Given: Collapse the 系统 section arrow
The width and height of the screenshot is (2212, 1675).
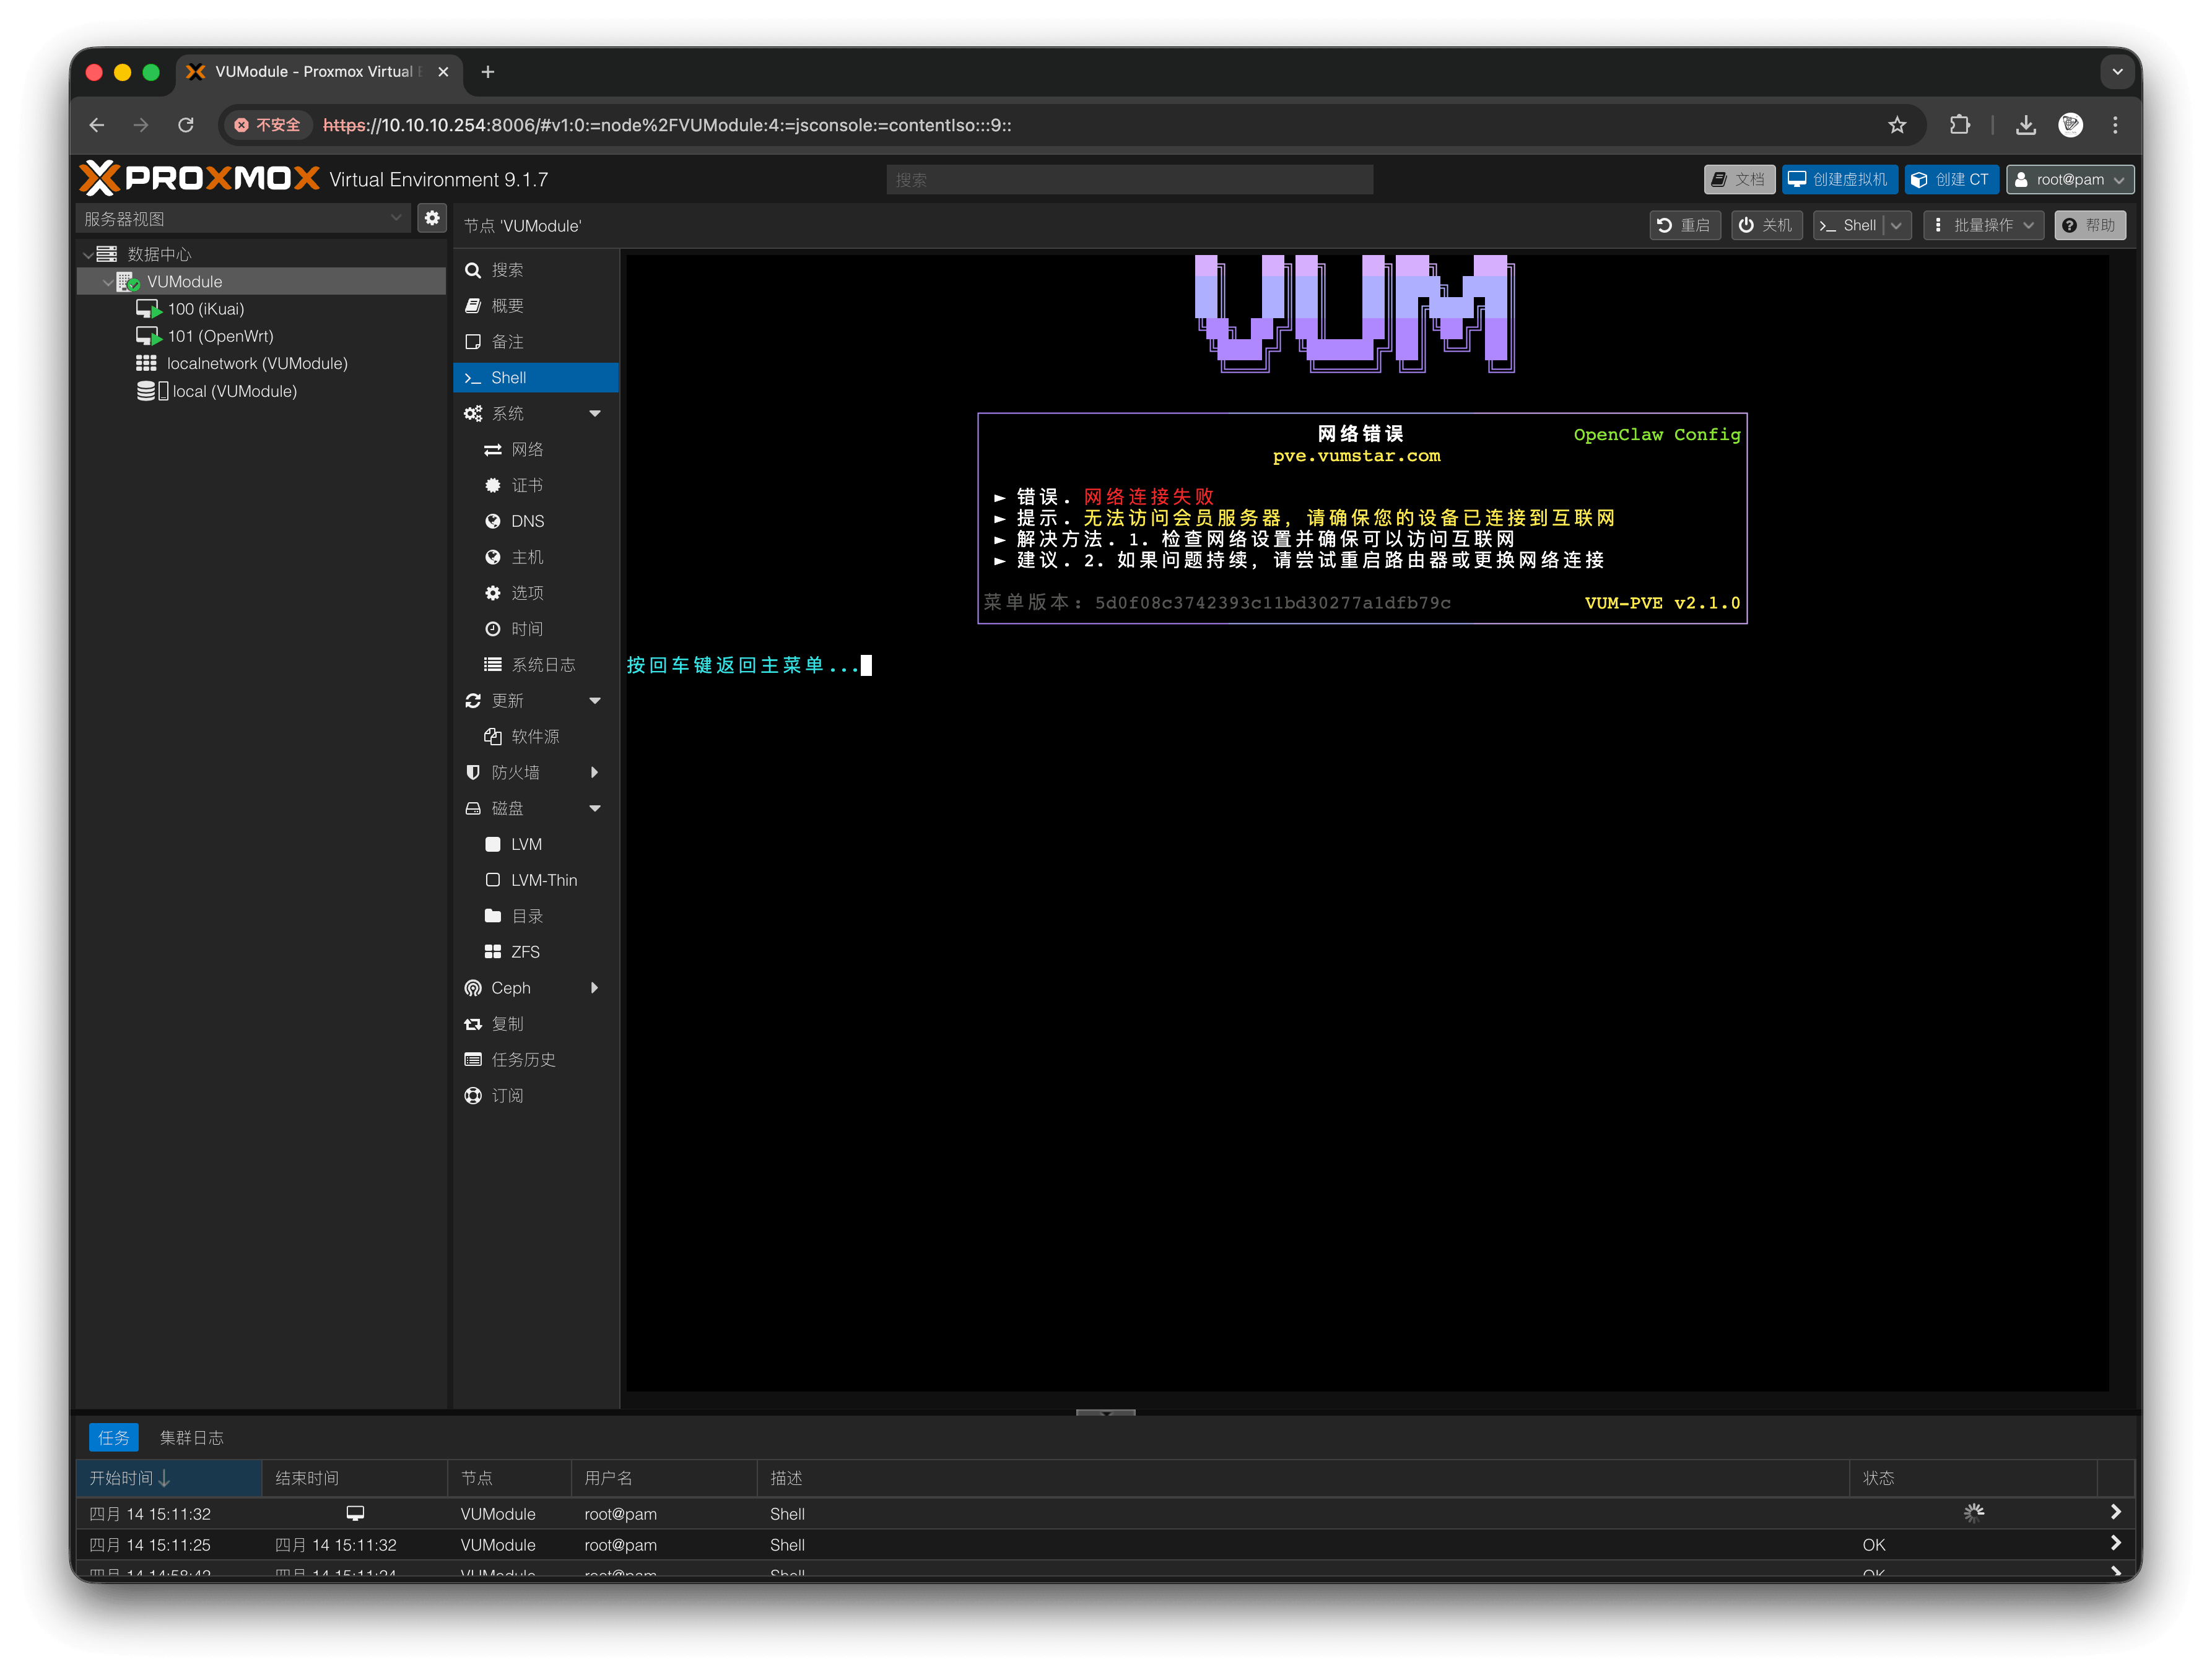Looking at the screenshot, I should (x=595, y=413).
